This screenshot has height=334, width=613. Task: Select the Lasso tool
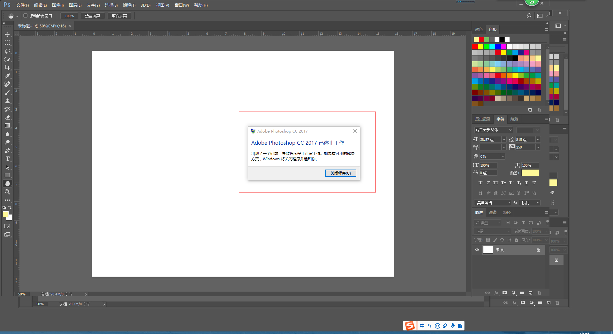7,51
